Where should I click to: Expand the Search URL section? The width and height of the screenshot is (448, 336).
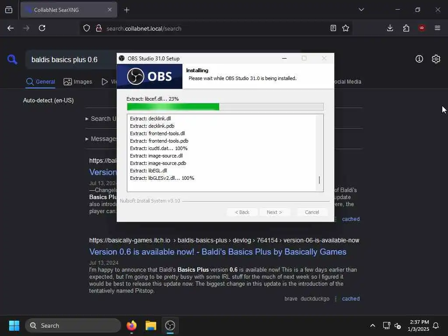click(x=101, y=119)
